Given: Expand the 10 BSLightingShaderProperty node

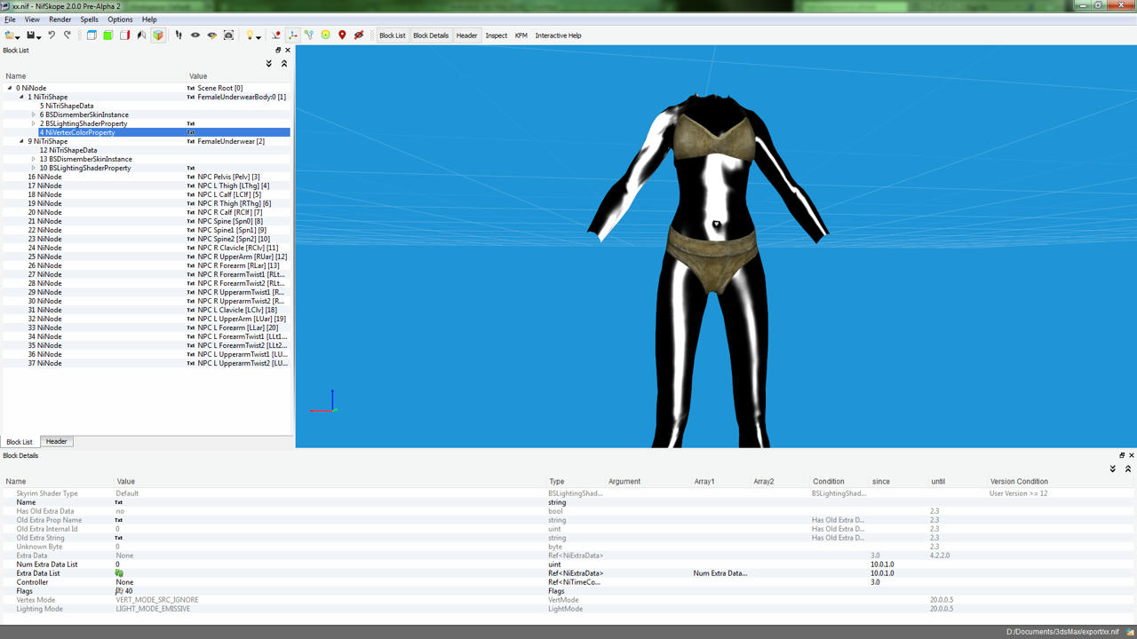Looking at the screenshot, I should (34, 168).
